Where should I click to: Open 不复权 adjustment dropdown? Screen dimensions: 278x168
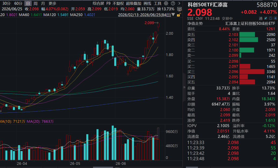[118, 3]
